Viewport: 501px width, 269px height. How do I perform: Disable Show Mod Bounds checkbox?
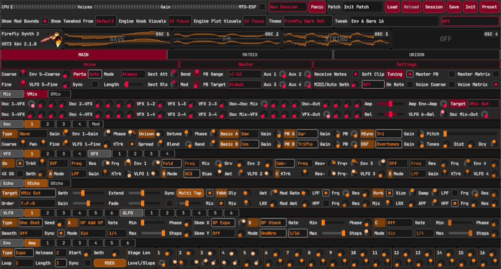tap(45, 21)
